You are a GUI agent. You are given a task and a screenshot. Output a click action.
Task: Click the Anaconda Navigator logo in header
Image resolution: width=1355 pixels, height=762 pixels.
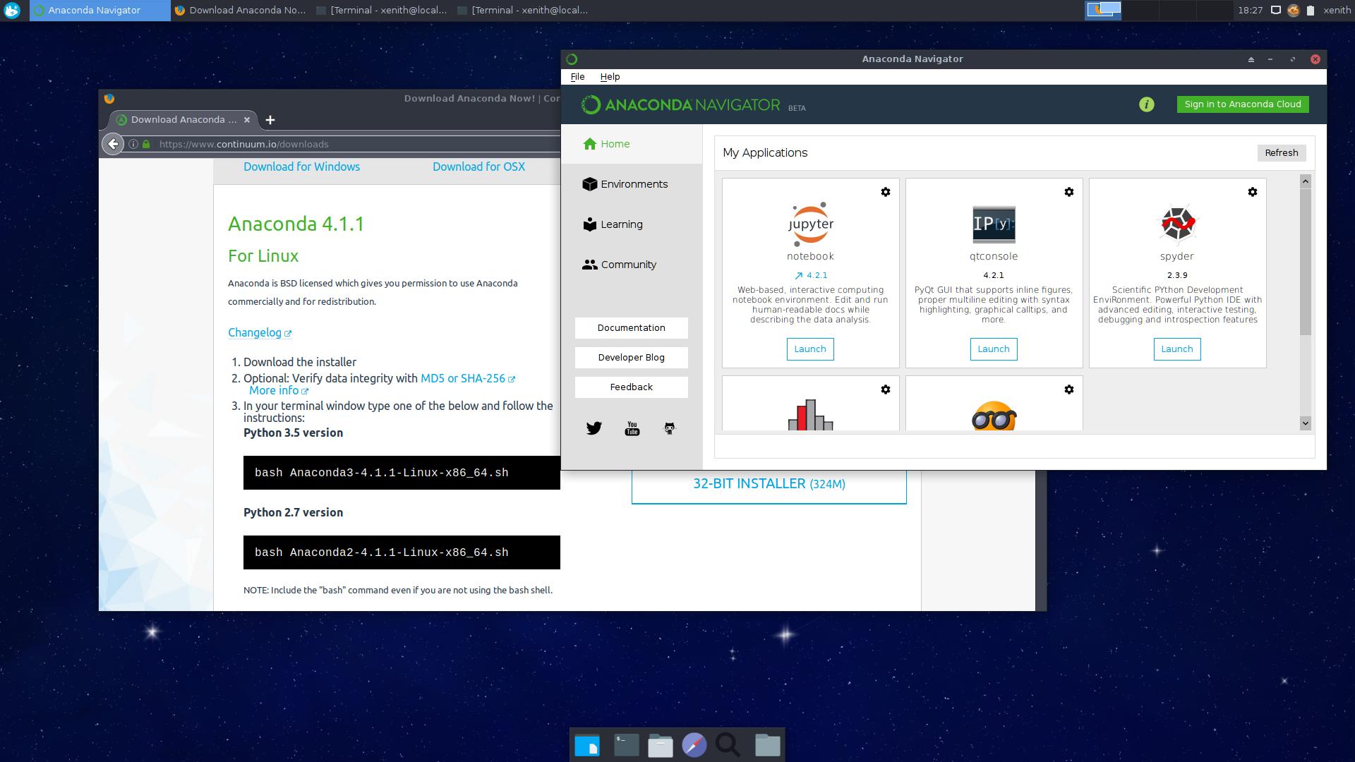(x=680, y=105)
